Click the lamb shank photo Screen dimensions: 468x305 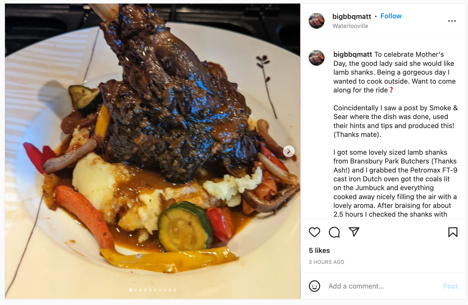(x=153, y=151)
